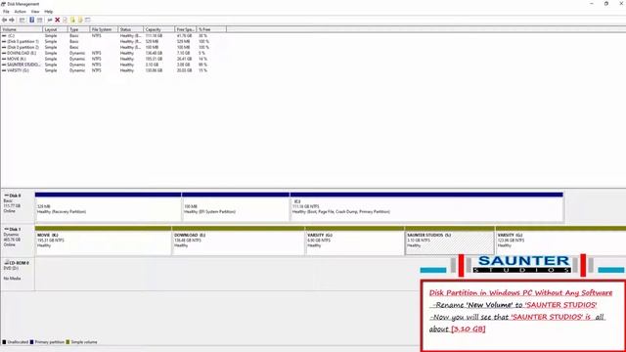626x352 pixels.
Task: Open the File menu
Action: 6,12
